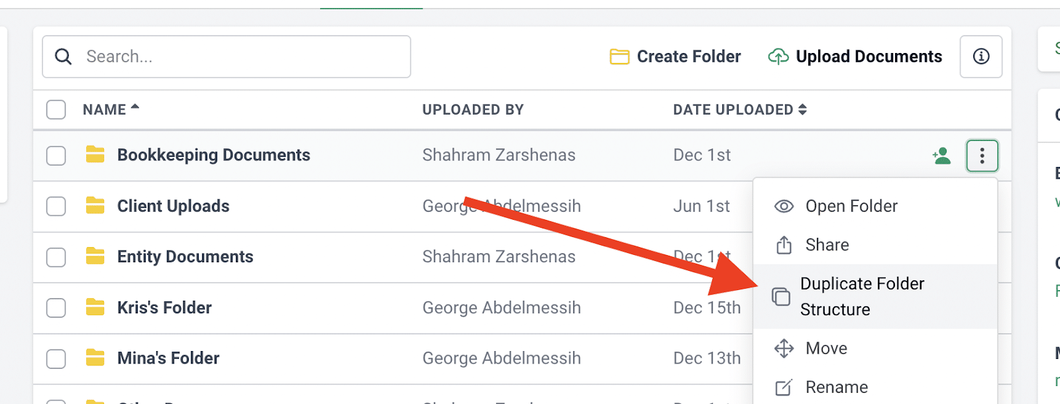1060x404 pixels.
Task: Toggle the select-all checkbox in the header
Action: click(x=56, y=109)
